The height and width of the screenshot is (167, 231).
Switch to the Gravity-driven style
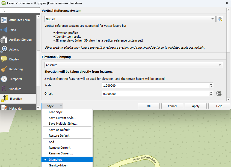58,165
